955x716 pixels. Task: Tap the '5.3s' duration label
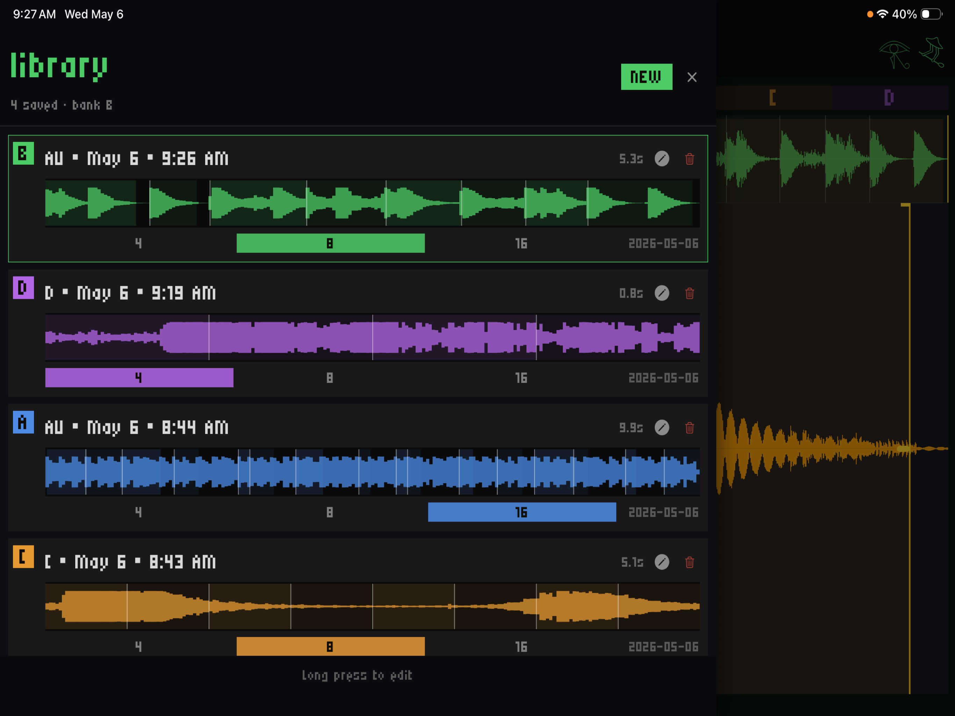(x=631, y=159)
